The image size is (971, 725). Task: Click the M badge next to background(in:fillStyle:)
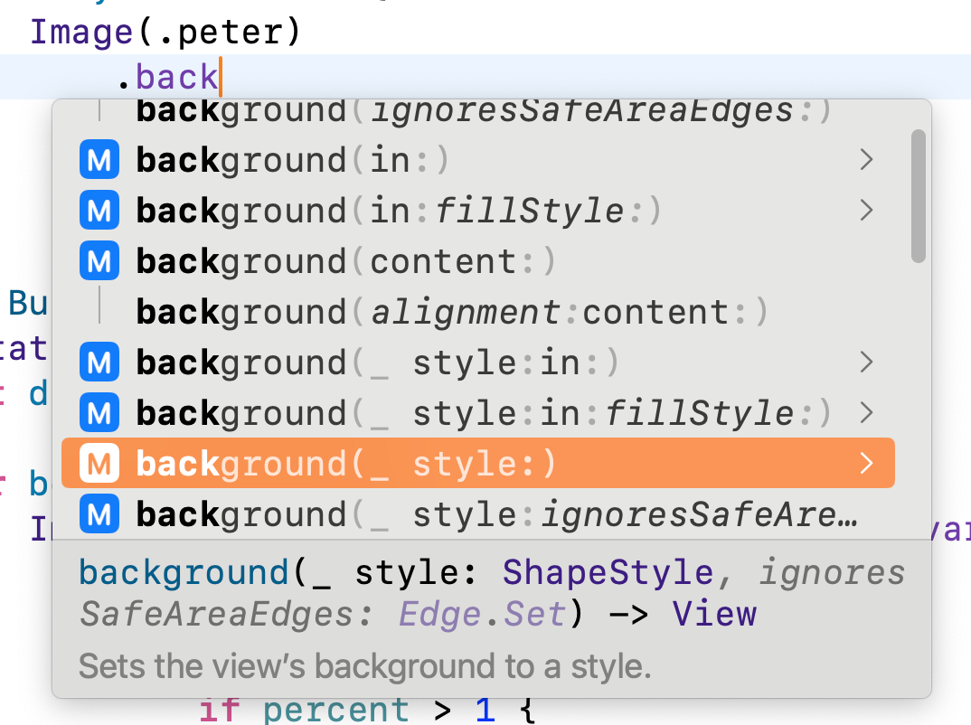tap(99, 210)
